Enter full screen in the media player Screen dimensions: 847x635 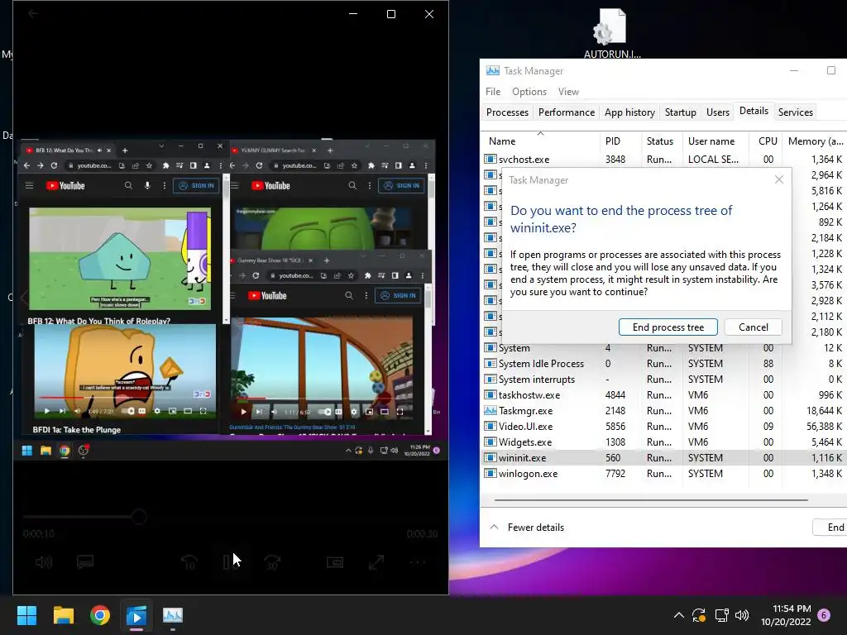(376, 562)
